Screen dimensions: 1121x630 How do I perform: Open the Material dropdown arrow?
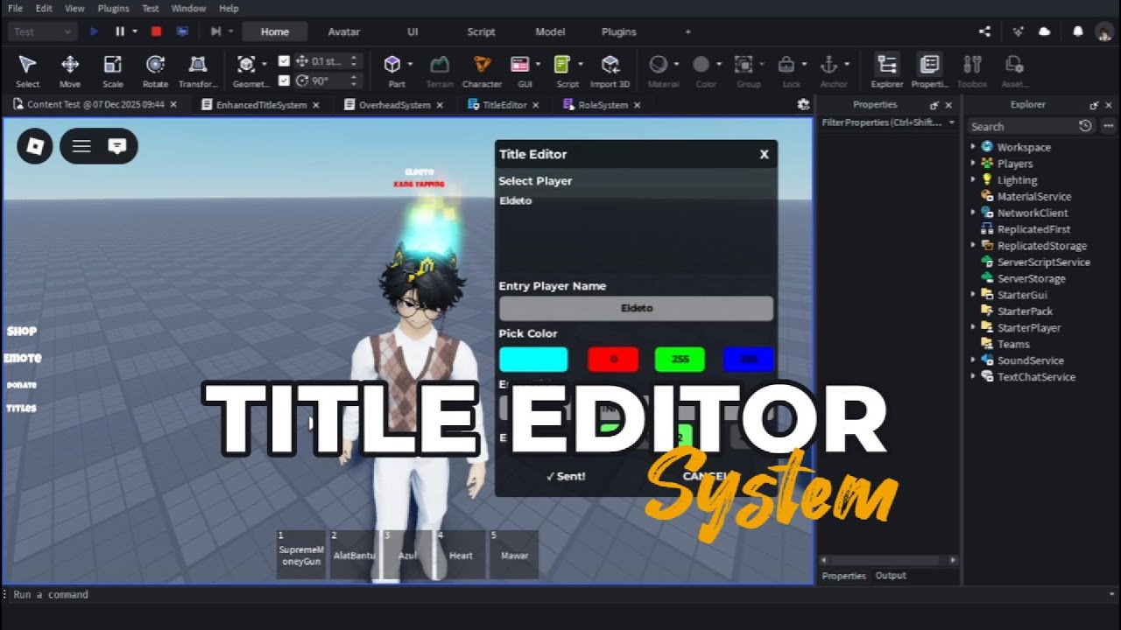(x=676, y=65)
